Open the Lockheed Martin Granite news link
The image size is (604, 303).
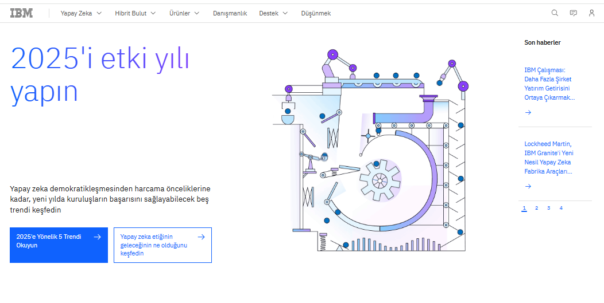[x=549, y=158]
